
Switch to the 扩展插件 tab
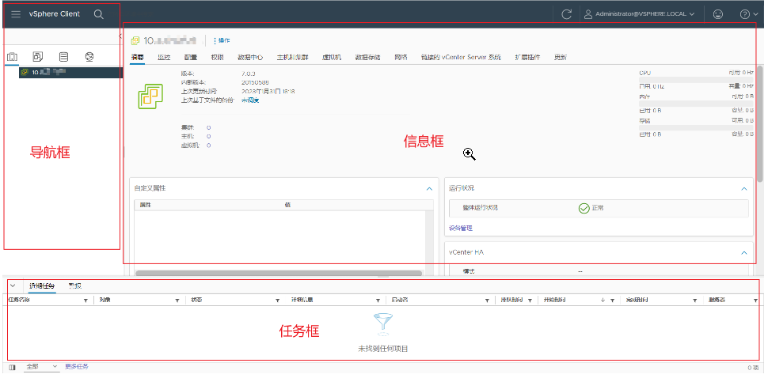(527, 57)
